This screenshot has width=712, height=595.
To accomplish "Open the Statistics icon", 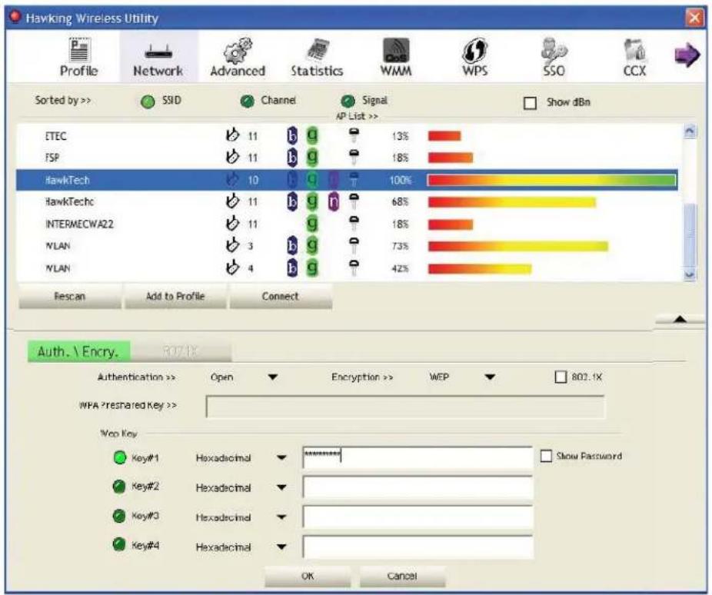I will [x=318, y=50].
